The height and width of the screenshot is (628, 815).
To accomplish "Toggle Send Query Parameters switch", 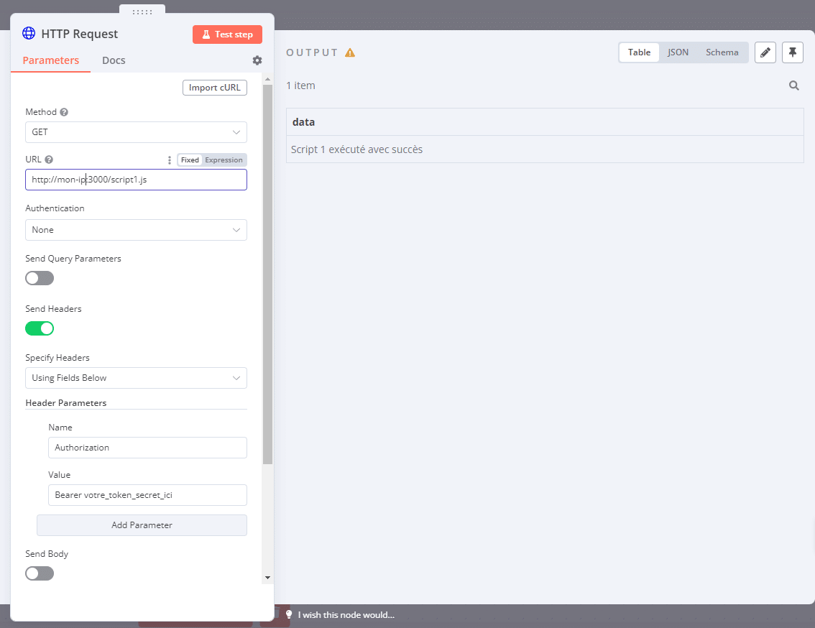I will coord(40,278).
